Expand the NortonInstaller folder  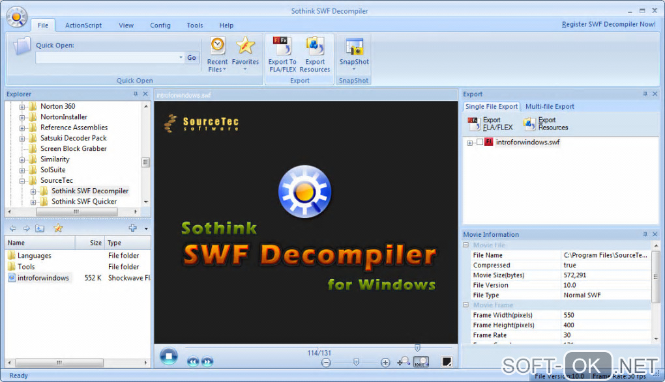(x=22, y=117)
